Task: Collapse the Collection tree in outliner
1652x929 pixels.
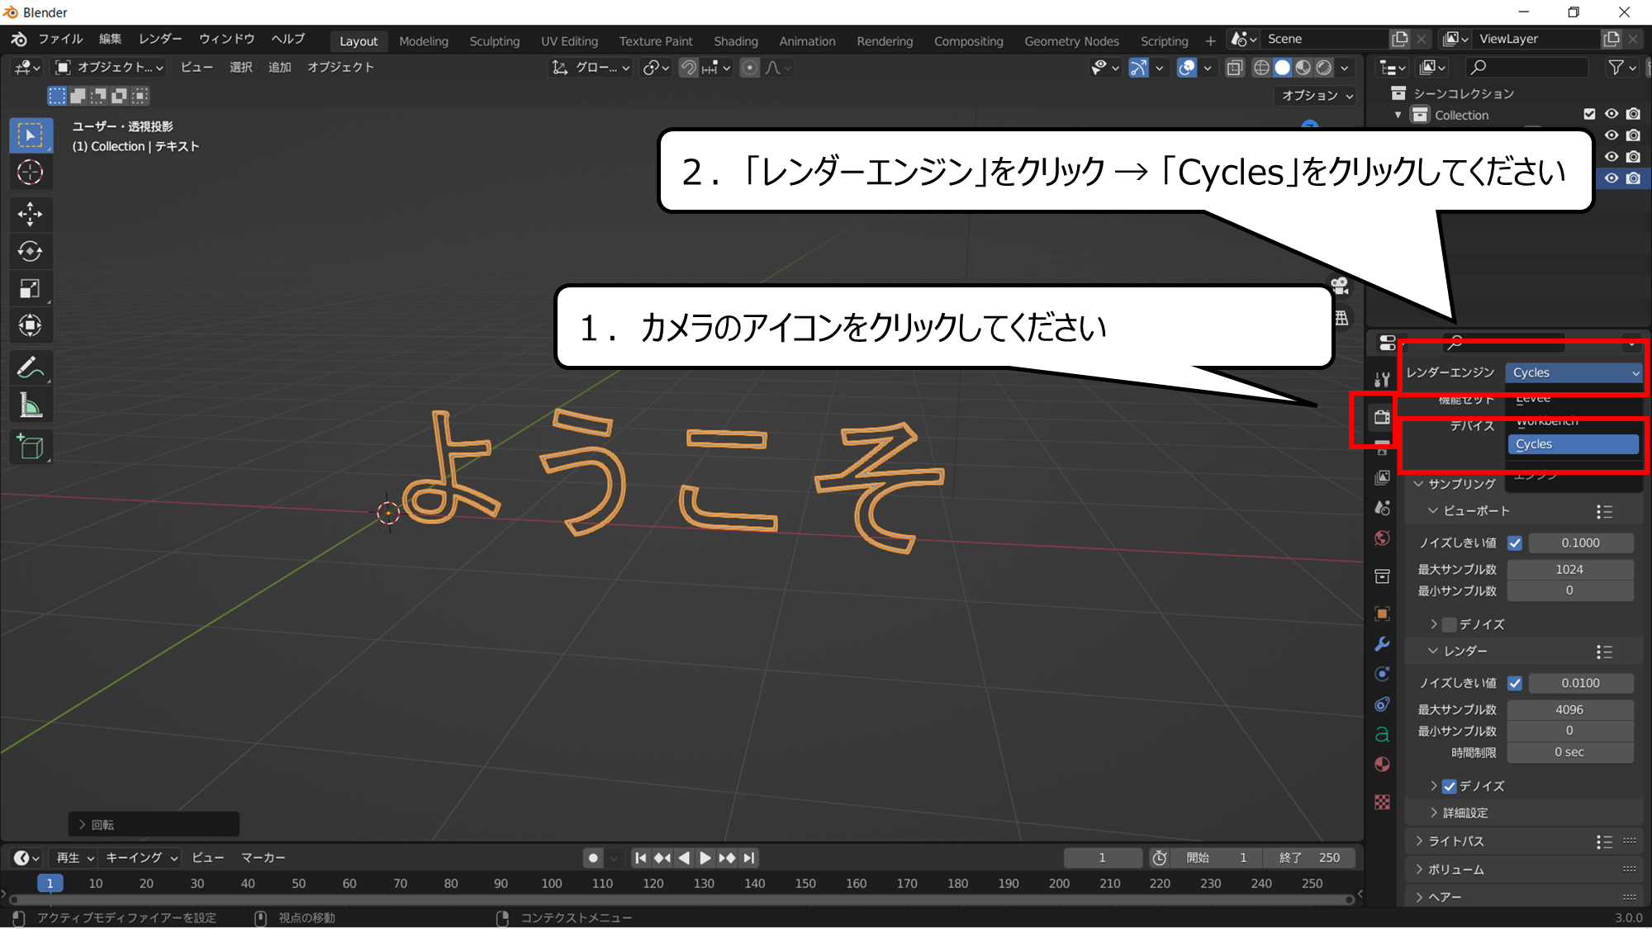Action: (x=1398, y=116)
